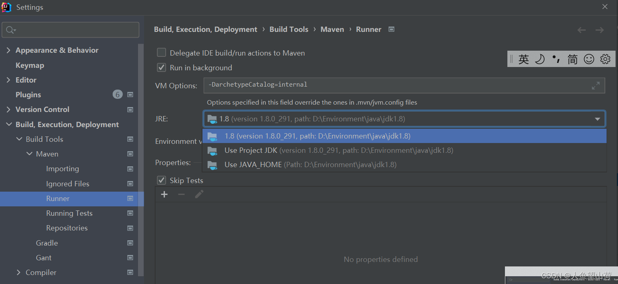Click the IME English mode icon

pyautogui.click(x=524, y=59)
